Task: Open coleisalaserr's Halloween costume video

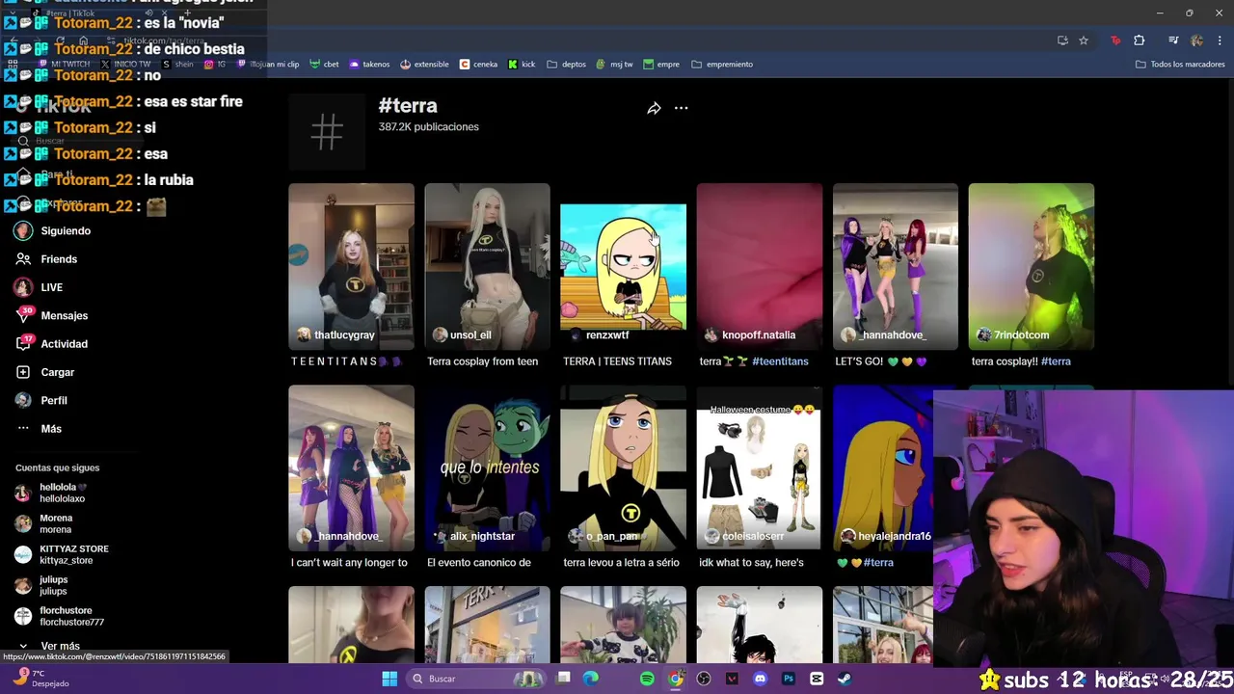Action: tap(760, 467)
